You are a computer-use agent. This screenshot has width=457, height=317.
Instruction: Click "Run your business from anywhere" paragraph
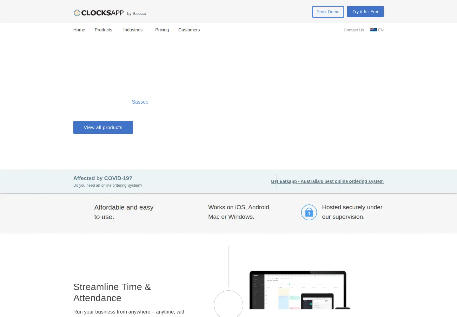129,312
